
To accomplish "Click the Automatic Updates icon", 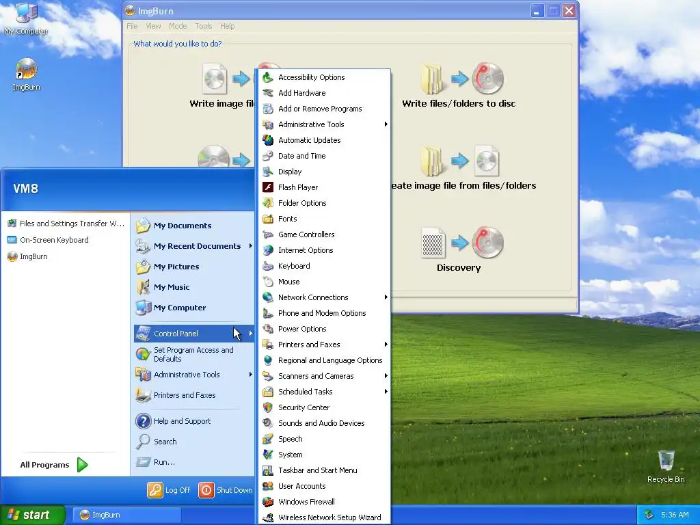I will 268,140.
